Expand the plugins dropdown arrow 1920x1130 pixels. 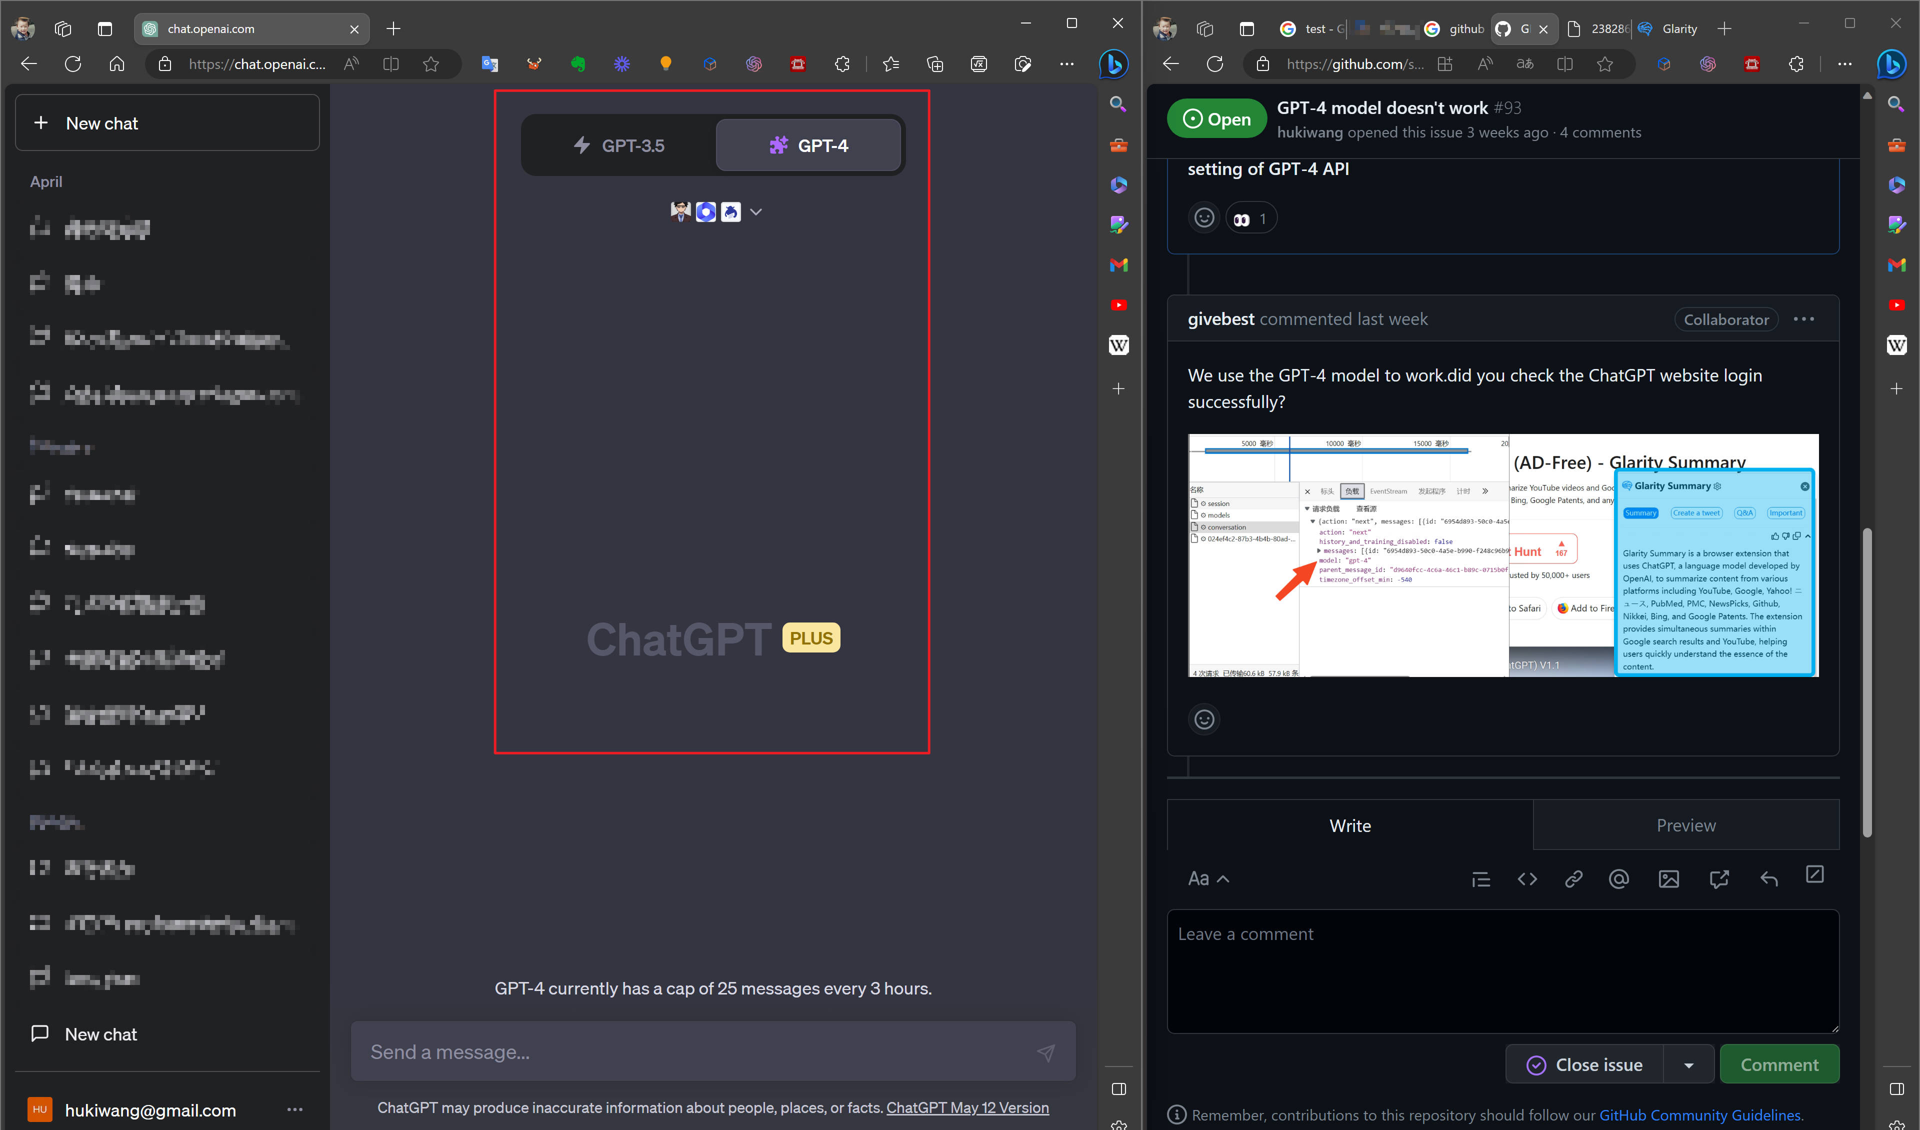(756, 211)
